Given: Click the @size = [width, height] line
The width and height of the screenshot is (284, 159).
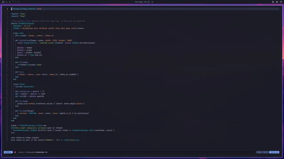Looking at the screenshot, I should (29, 53).
